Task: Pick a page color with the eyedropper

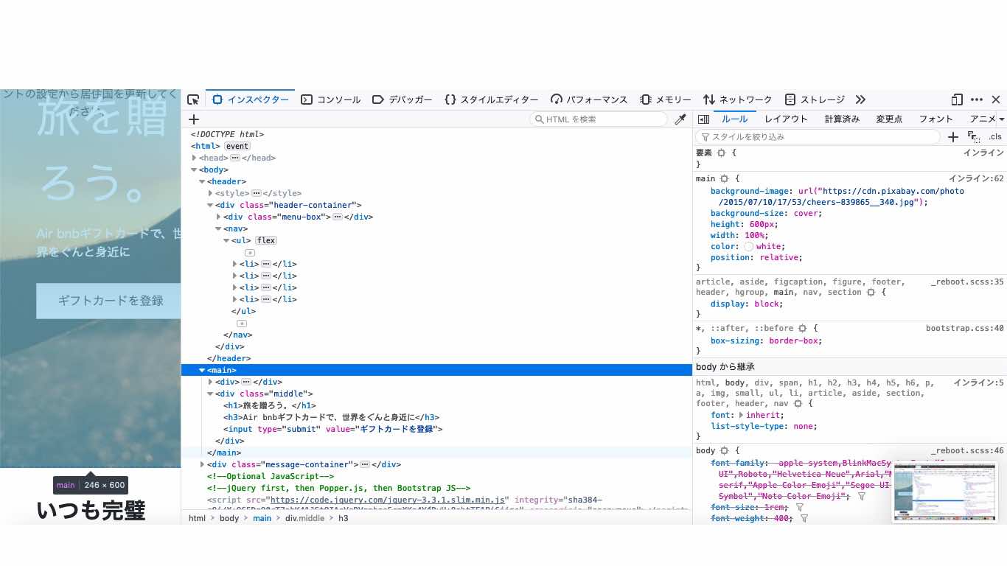Action: tap(680, 119)
